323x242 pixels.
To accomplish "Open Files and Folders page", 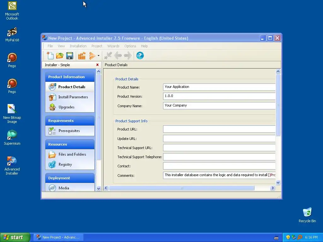I will click(x=70, y=154).
